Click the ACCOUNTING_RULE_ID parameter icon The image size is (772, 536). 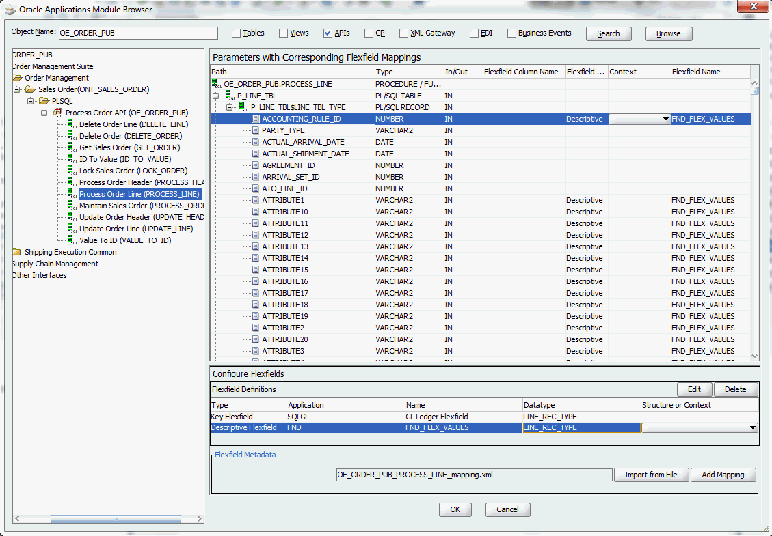point(256,119)
